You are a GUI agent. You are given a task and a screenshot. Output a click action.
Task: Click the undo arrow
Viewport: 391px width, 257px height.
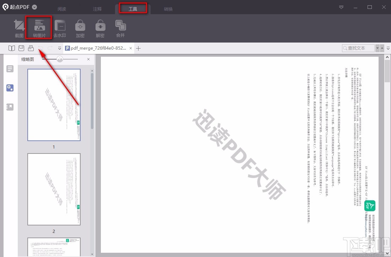(40, 48)
